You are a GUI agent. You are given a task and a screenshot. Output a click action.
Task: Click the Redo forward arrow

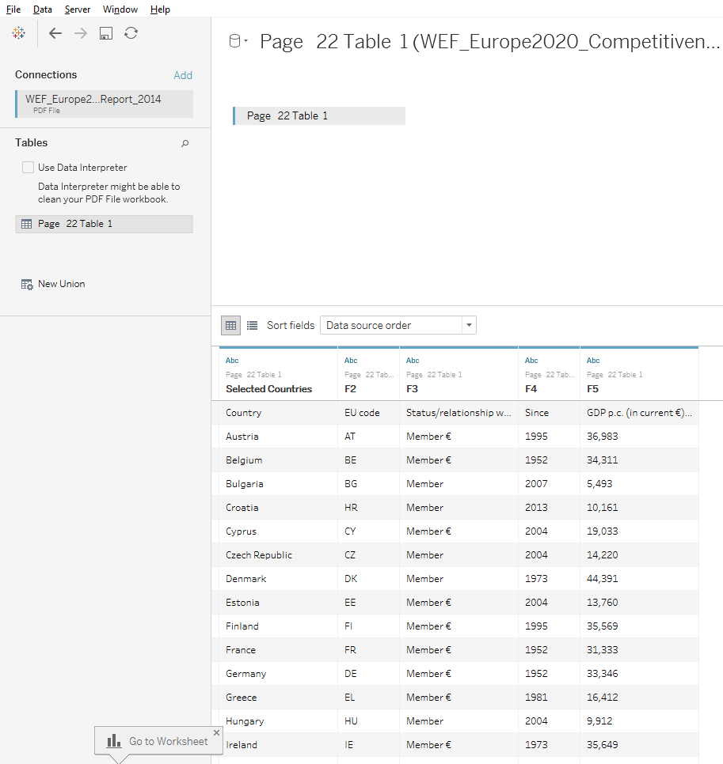pyautogui.click(x=80, y=33)
